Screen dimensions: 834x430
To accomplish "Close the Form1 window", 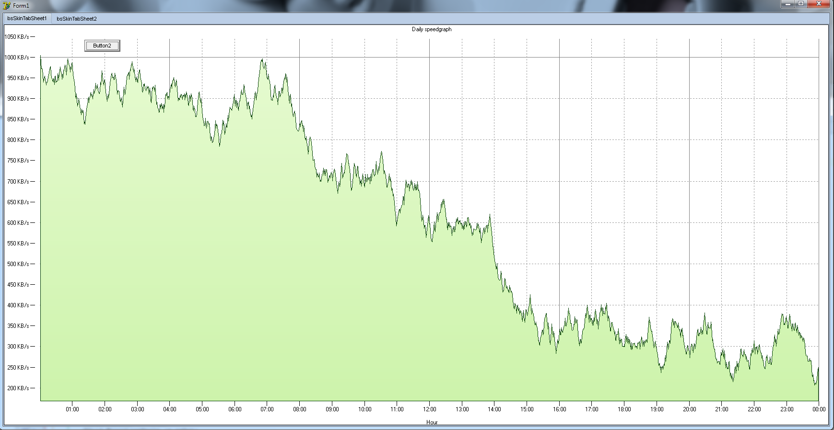I will [819, 4].
